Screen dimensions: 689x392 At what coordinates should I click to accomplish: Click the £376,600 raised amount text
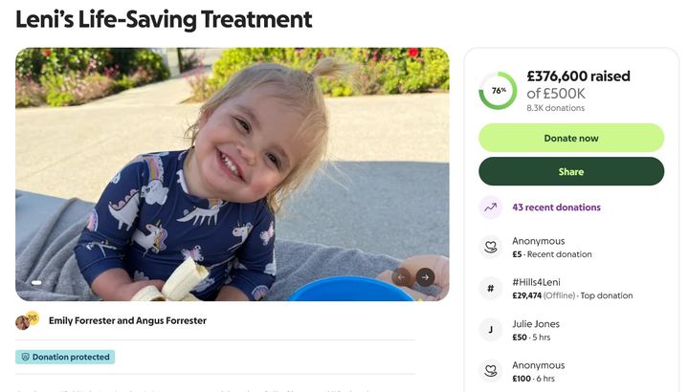(x=578, y=76)
